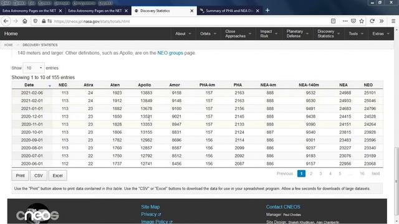
Task: Click the CNEOS logo in the footer
Action: click(37, 215)
